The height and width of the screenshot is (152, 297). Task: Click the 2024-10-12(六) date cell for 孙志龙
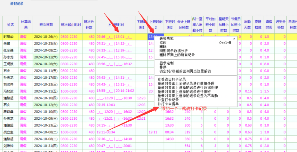(46, 57)
